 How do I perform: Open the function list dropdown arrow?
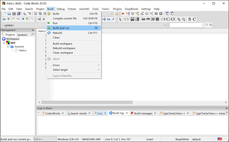[165, 25]
